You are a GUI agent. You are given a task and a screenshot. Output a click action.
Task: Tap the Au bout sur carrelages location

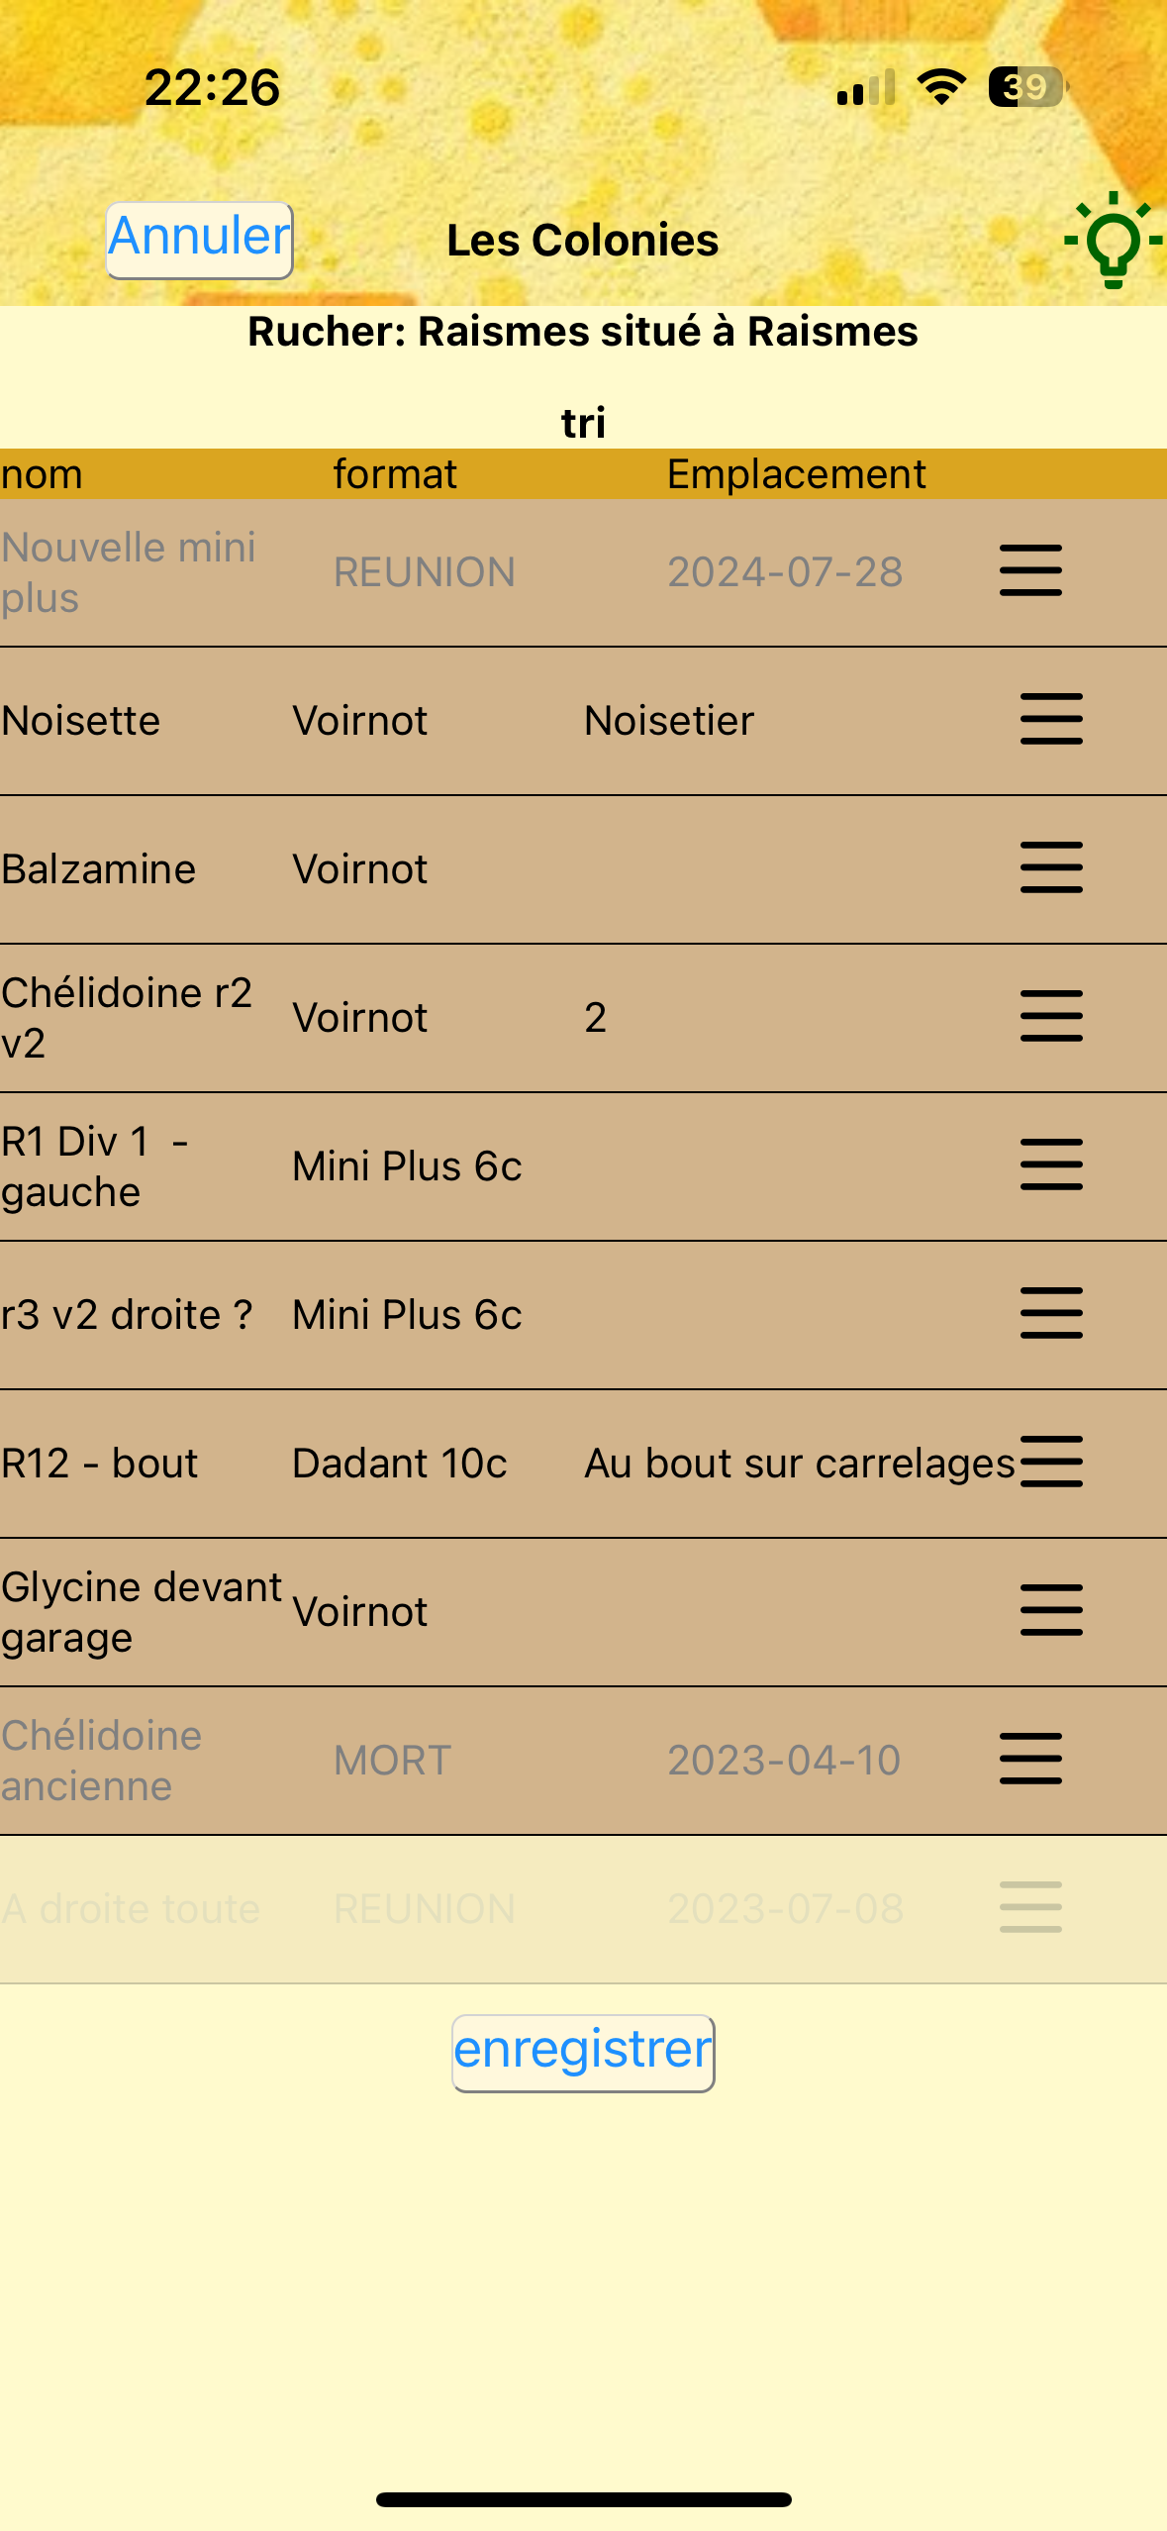point(800,1463)
